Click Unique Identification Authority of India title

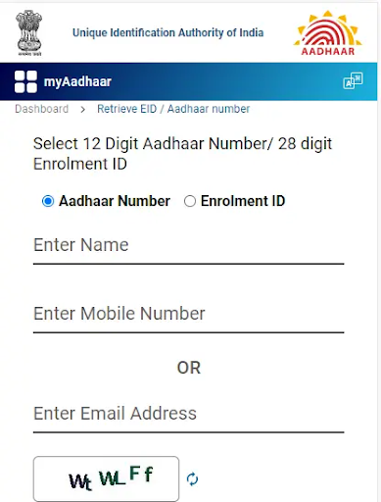click(168, 32)
